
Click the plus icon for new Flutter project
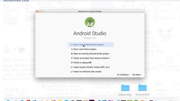pyautogui.click(x=72, y=49)
